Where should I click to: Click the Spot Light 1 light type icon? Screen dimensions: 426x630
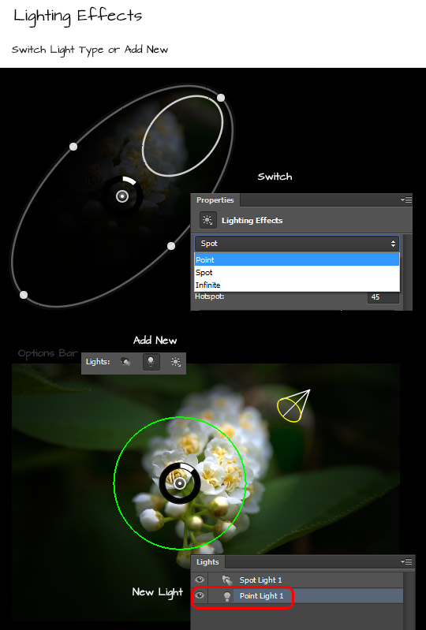(x=227, y=580)
